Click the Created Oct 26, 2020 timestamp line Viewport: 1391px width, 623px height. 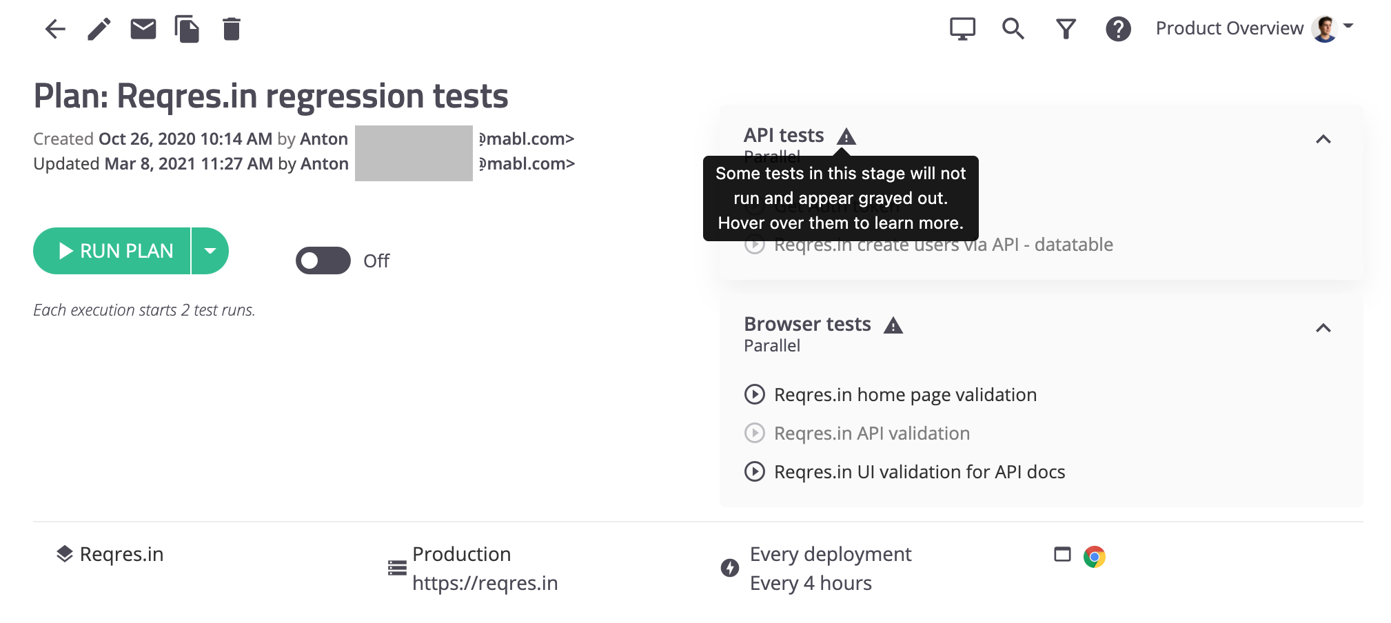click(x=303, y=139)
